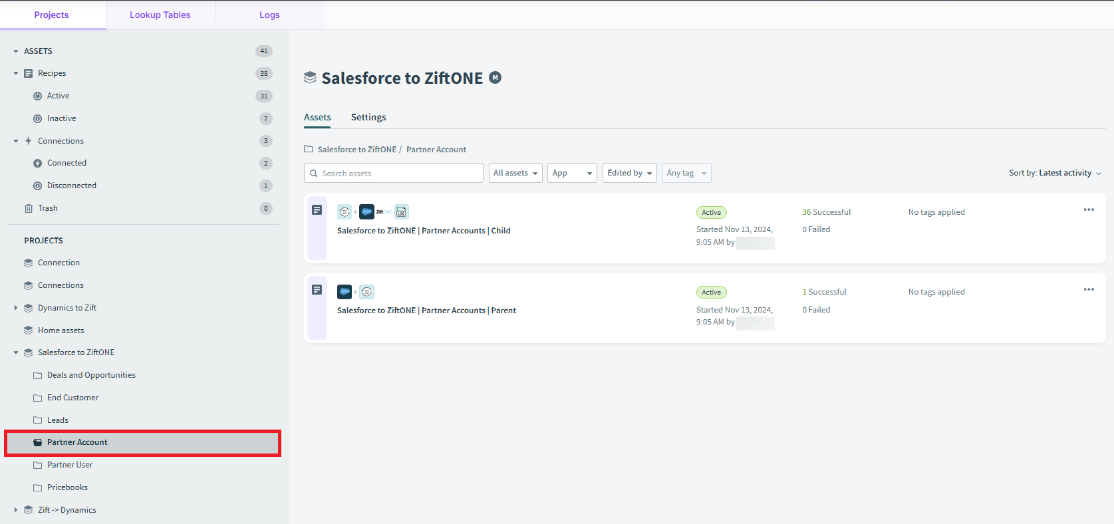This screenshot has width=1114, height=524.
Task: Click the Disconnected status icon
Action: pyautogui.click(x=38, y=186)
